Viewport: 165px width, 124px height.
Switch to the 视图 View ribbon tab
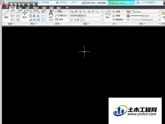pyautogui.click(x=44, y=8)
